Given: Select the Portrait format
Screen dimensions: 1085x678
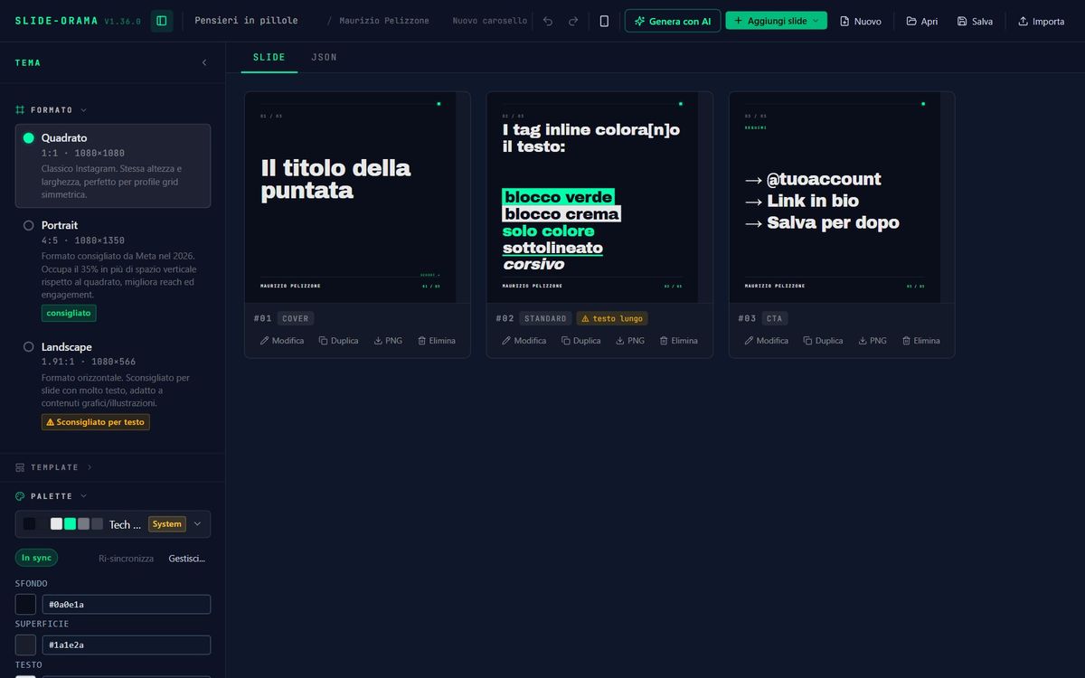Looking at the screenshot, I should click(113, 268).
